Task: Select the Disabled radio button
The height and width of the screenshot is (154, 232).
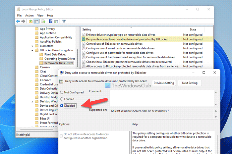Action: coord(62,106)
